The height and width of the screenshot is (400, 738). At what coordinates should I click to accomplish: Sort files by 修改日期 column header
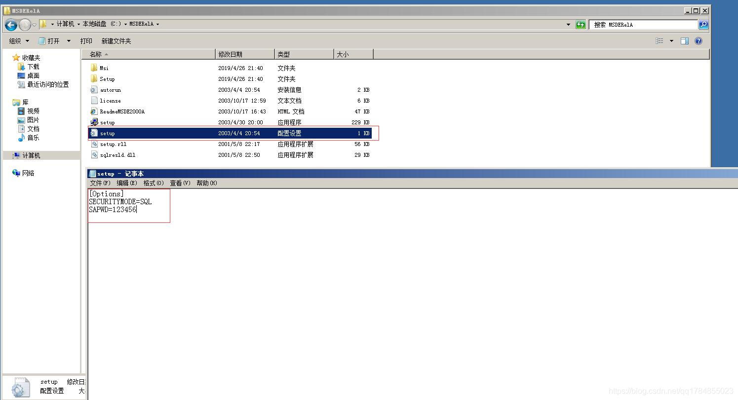click(245, 54)
